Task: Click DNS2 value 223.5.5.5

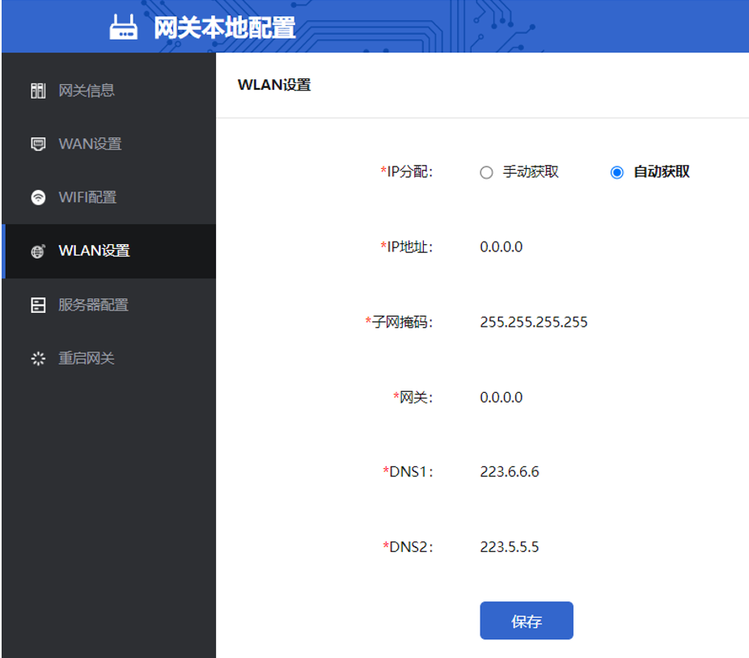Action: click(x=510, y=546)
